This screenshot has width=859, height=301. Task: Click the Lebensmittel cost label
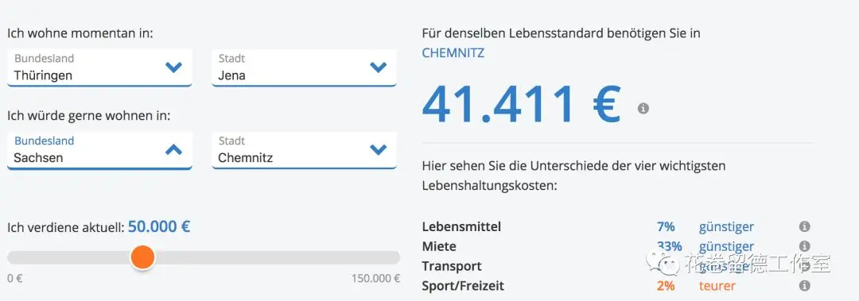[461, 226]
